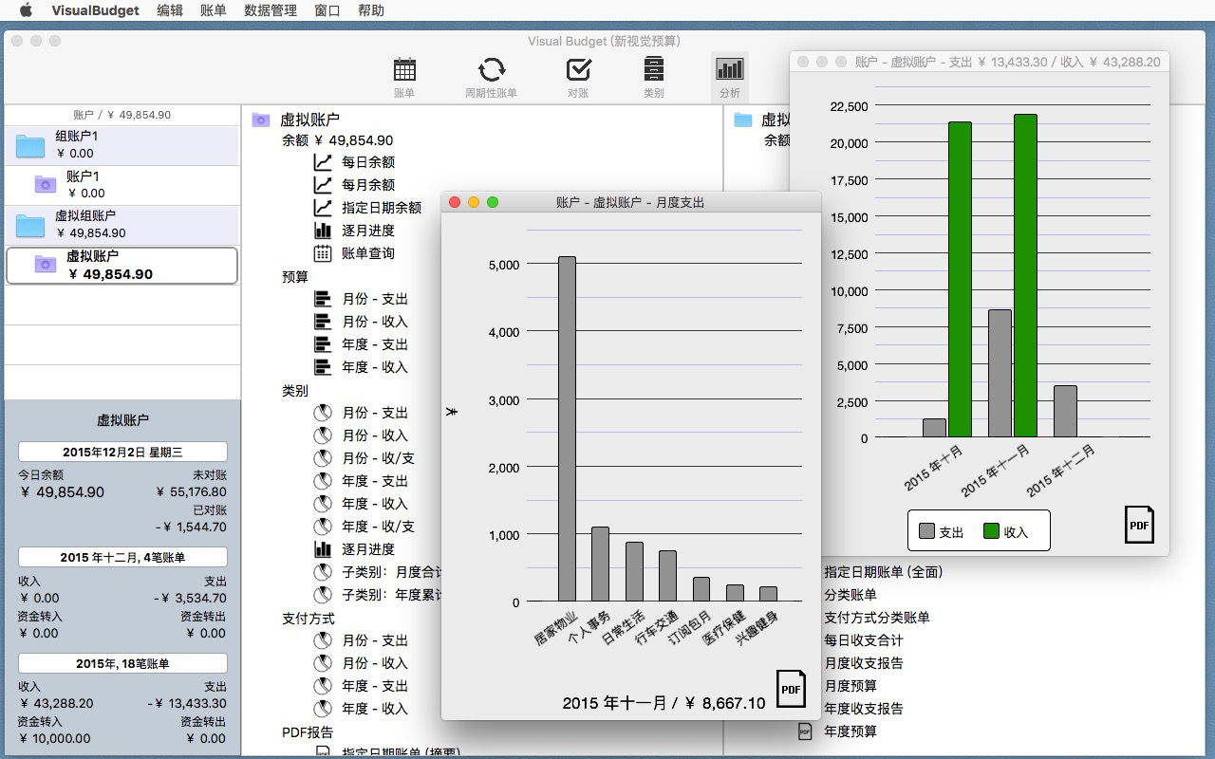Open 逐月进度 bar chart under 类别

[323, 549]
